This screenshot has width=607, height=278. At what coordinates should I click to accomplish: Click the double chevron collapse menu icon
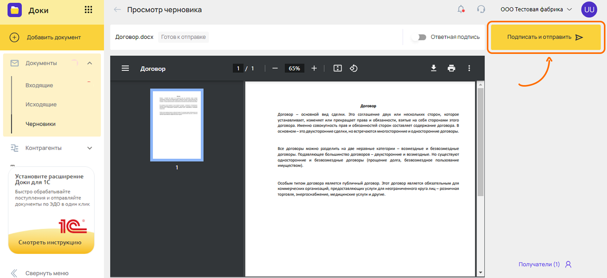point(14,273)
